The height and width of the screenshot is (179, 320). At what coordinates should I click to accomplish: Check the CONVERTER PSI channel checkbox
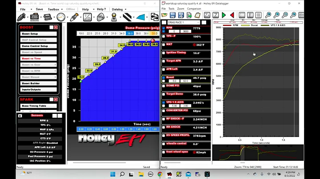coord(164,111)
